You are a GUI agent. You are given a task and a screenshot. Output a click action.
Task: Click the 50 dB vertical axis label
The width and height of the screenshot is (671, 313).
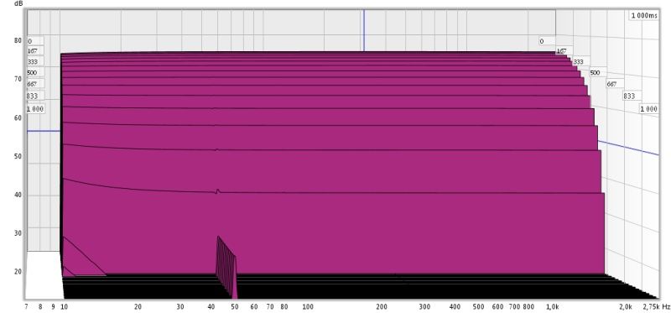pyautogui.click(x=18, y=156)
